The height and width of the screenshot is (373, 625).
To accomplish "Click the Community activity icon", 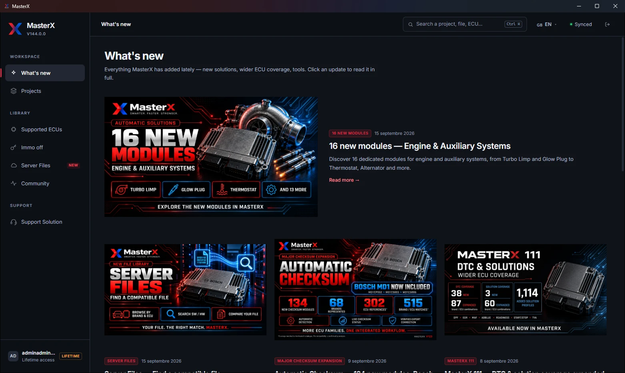I will coord(14,183).
